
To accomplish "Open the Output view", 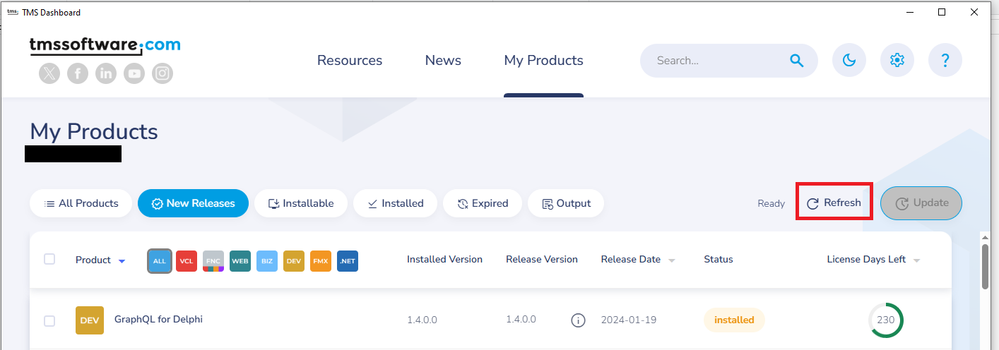I will coord(566,203).
